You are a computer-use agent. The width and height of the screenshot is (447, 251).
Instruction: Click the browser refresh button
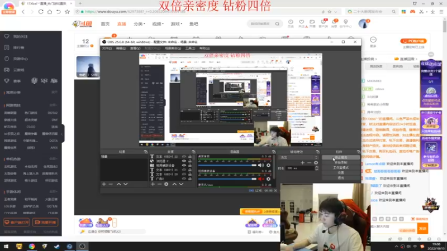[x=41, y=12]
